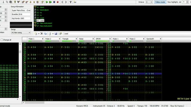The image size is (191, 107).
Task: Expand effect columns on Noise channel
Action: click(93, 39)
